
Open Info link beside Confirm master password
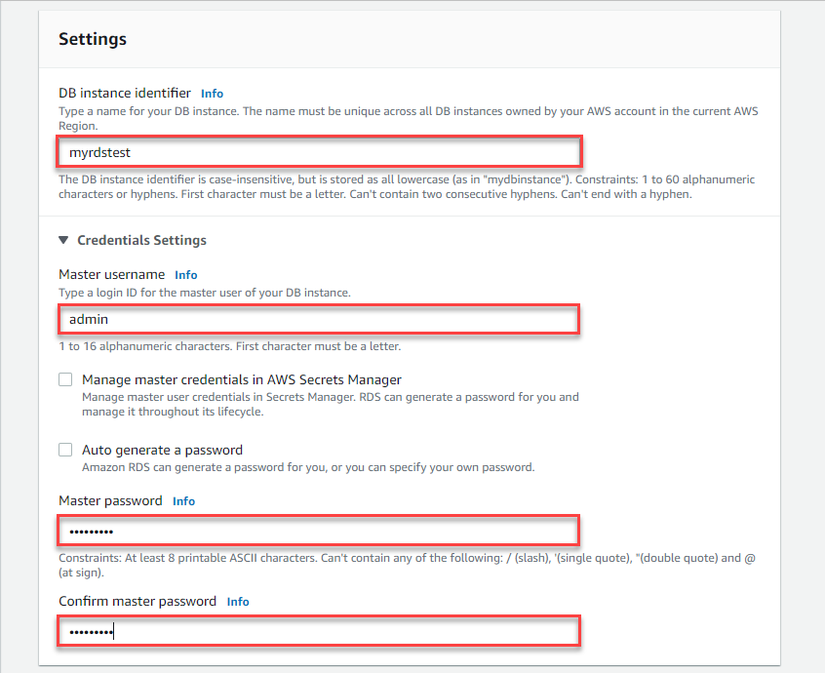238,602
